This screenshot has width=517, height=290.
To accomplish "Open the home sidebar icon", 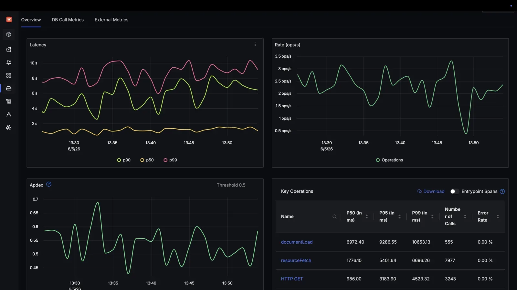I will coord(9,49).
